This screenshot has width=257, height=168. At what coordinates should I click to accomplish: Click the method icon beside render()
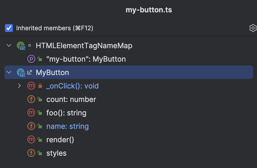click(x=31, y=140)
